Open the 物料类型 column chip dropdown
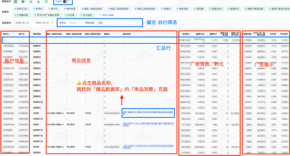The height and width of the screenshot is (156, 290). 70,9
